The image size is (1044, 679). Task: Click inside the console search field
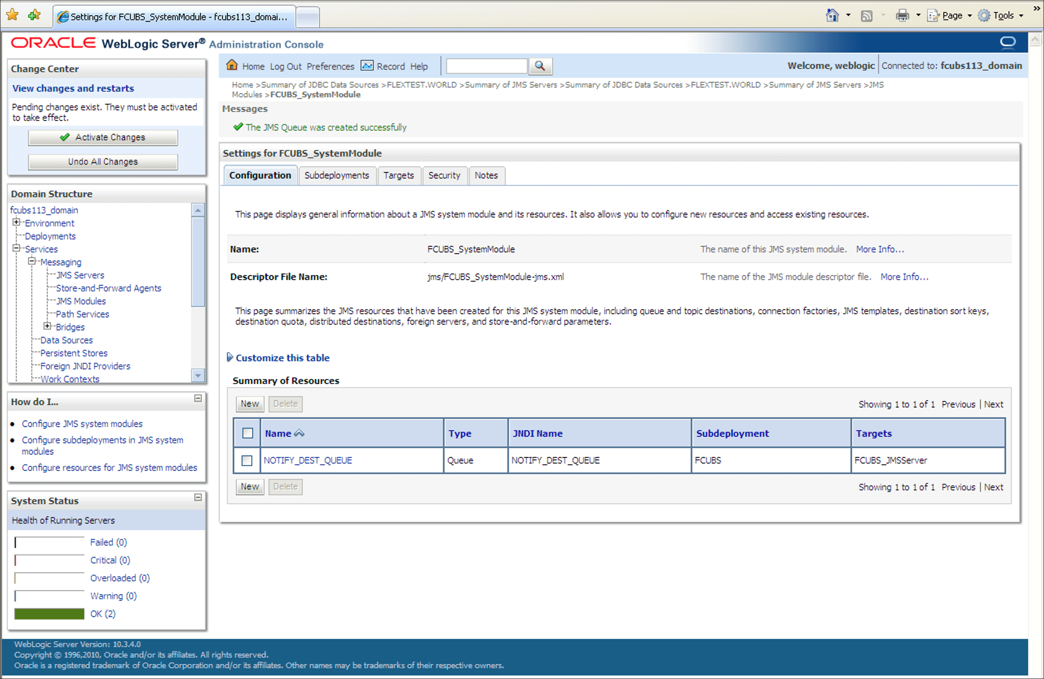coord(486,66)
